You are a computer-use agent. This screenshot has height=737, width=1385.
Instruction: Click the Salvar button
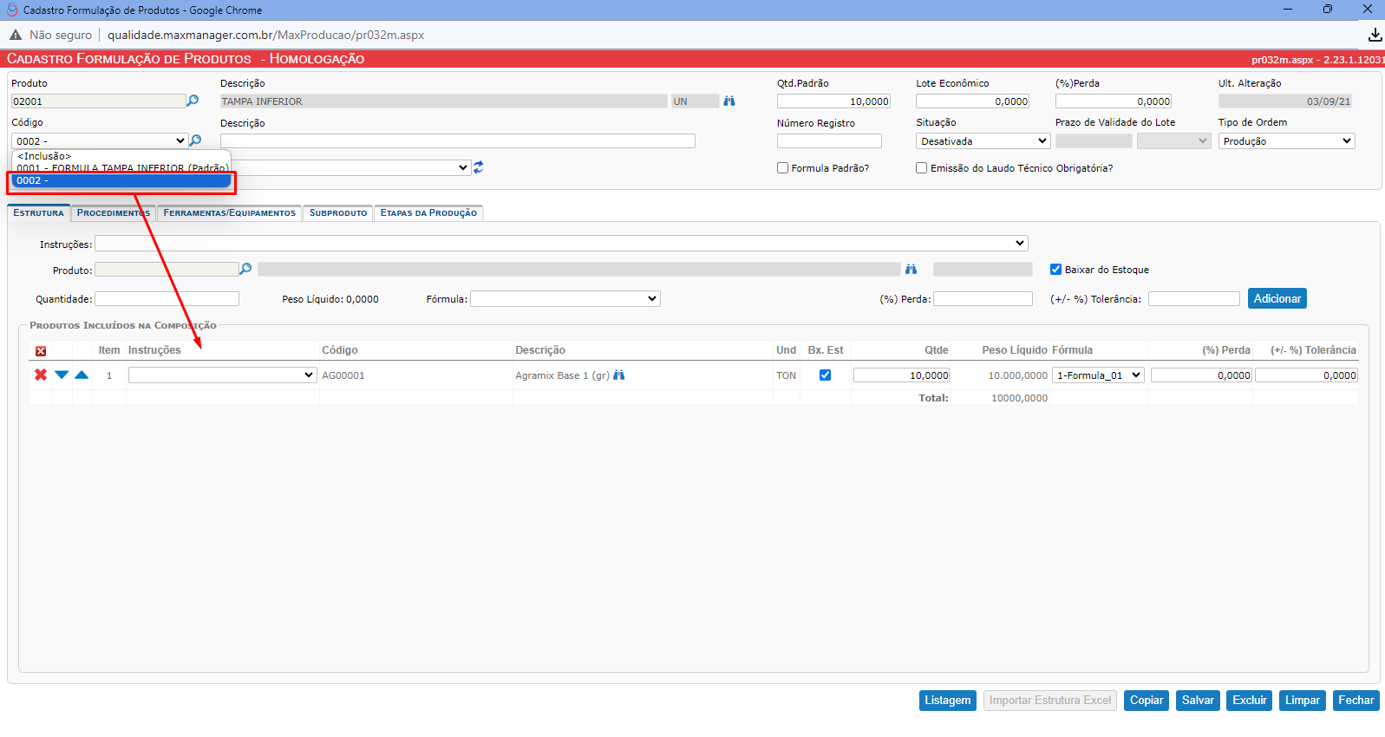tap(1198, 700)
